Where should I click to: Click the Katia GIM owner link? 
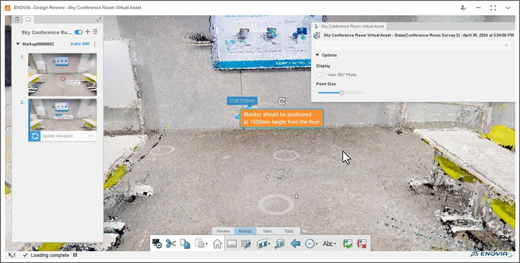80,44
